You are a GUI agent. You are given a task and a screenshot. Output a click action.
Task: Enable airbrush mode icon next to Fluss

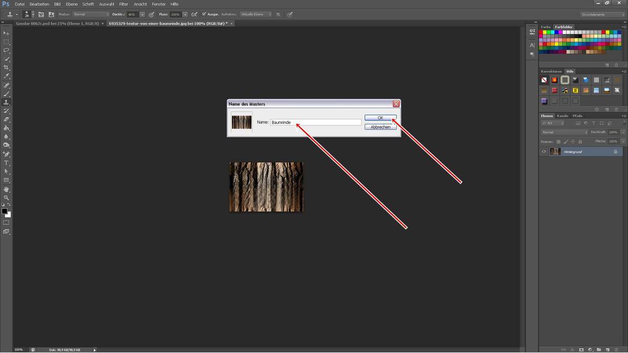point(194,14)
